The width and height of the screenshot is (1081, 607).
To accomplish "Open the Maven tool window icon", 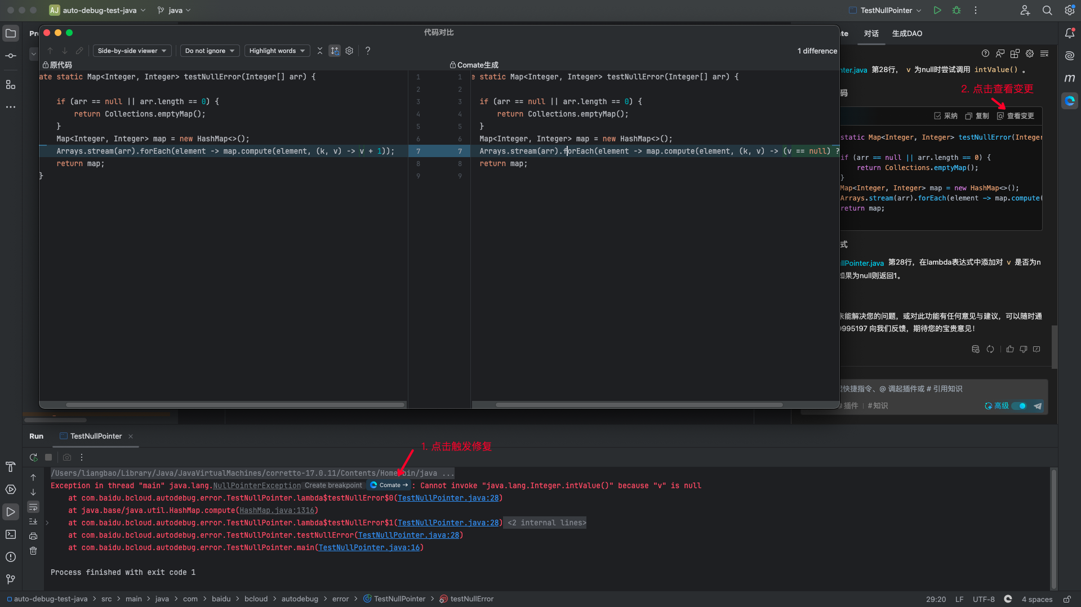I will pyautogui.click(x=1069, y=78).
